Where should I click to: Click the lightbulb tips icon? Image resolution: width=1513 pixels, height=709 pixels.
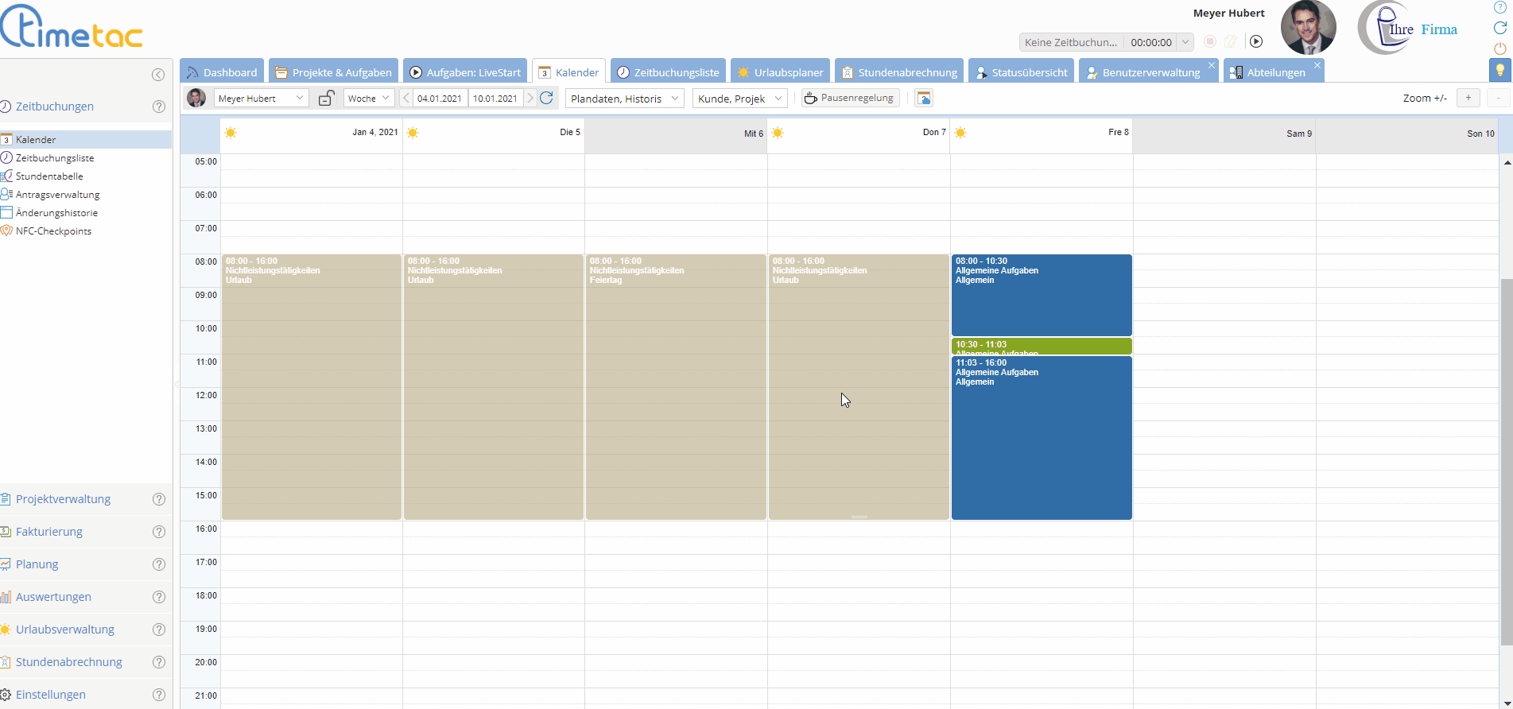point(1500,71)
